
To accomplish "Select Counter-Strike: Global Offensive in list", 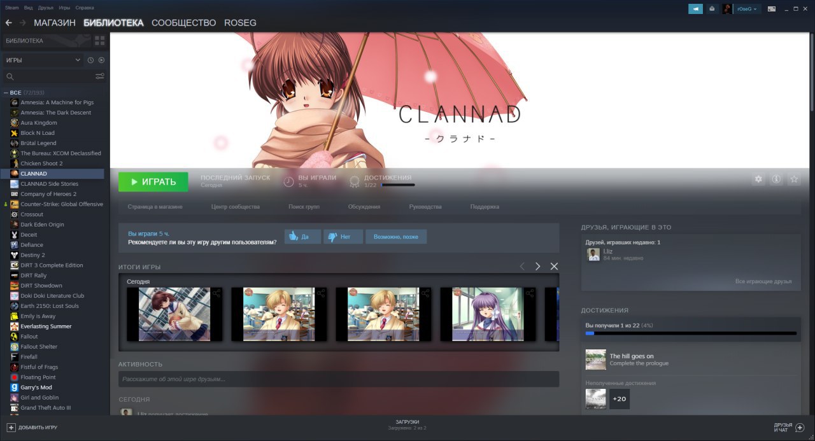I will pyautogui.click(x=62, y=204).
